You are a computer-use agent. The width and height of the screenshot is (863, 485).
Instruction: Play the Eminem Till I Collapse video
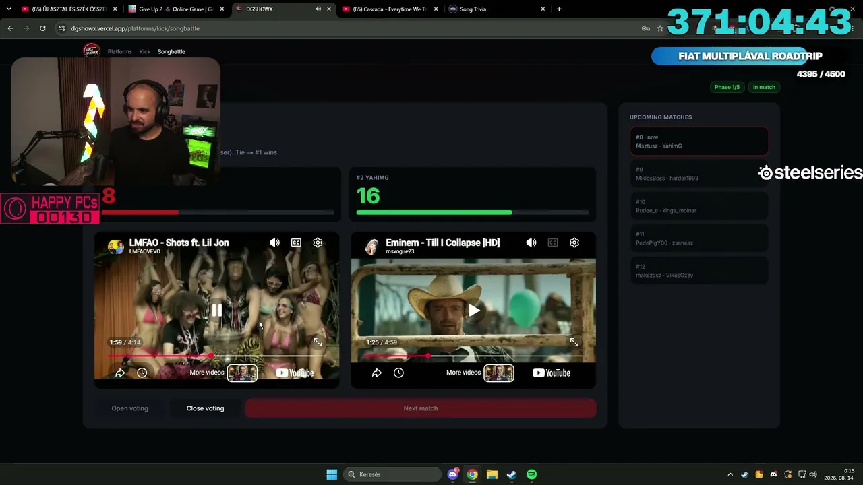click(474, 311)
